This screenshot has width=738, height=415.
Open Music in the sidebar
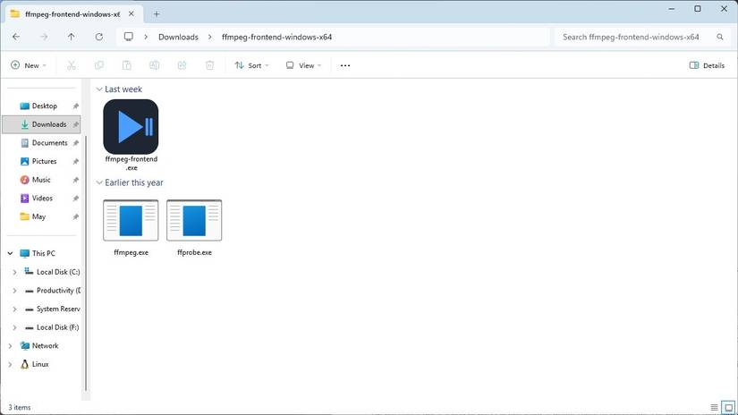[x=42, y=180]
